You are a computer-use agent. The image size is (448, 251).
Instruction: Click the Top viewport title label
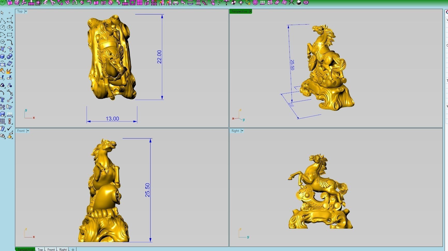pyautogui.click(x=20, y=11)
